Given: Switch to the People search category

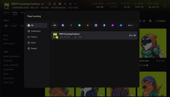Looking at the screenshot, I should click(37, 48).
